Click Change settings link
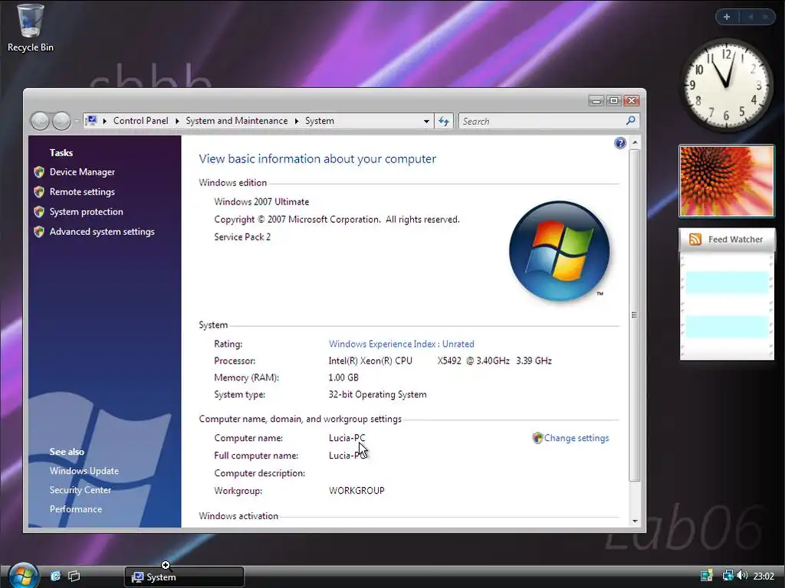The width and height of the screenshot is (785, 588). point(576,438)
